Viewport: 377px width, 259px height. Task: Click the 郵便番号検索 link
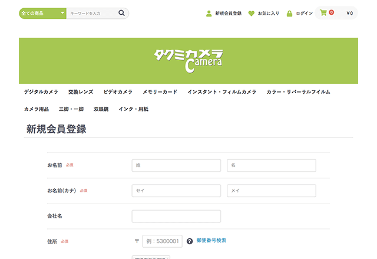211,240
